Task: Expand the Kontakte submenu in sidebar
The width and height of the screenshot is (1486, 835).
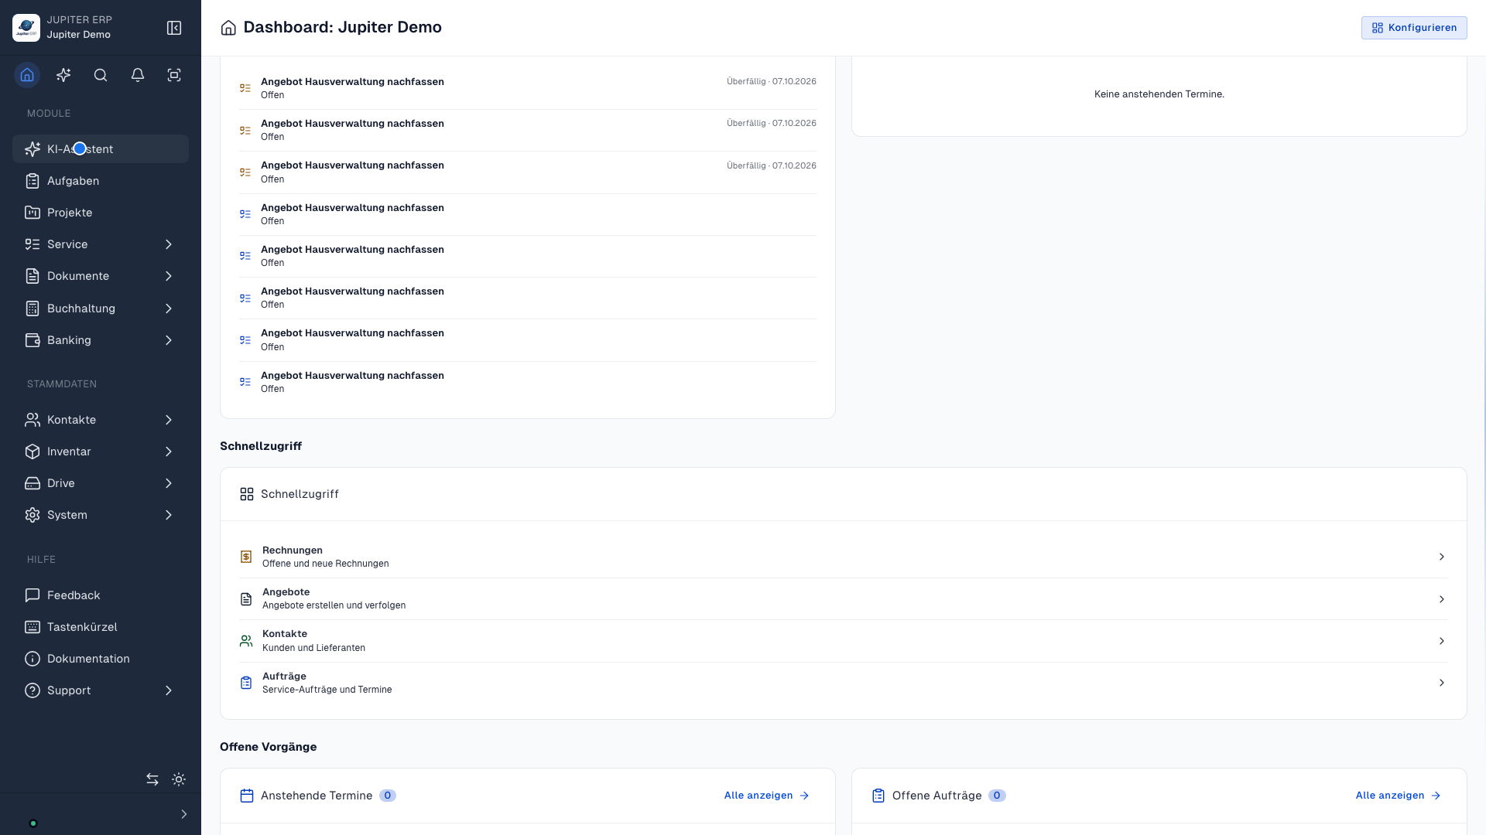Action: tap(169, 420)
